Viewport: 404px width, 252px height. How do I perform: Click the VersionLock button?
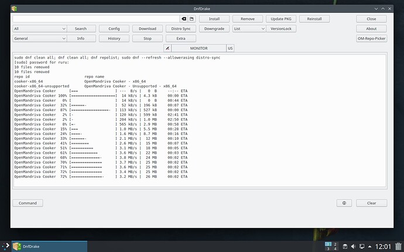click(281, 29)
